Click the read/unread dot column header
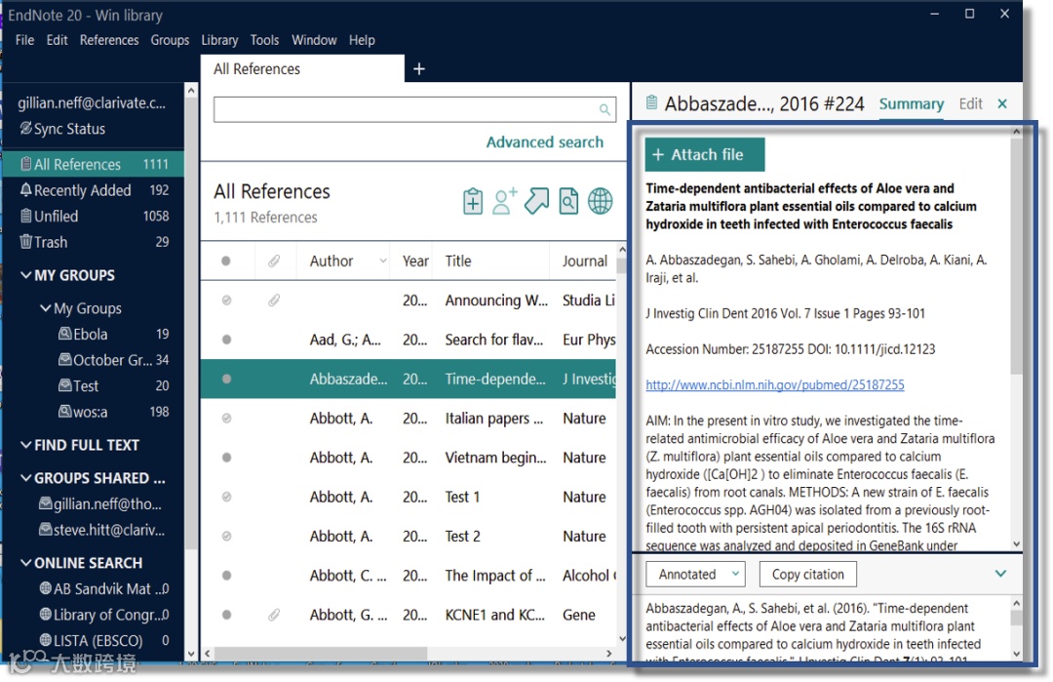1053x682 pixels. 226,261
